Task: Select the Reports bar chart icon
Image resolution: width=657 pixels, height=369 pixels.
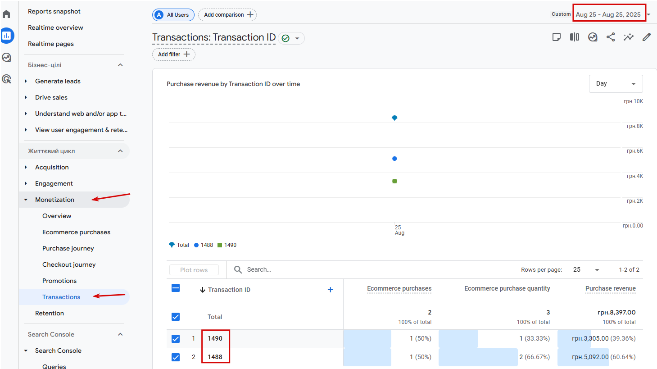Action: [x=7, y=36]
